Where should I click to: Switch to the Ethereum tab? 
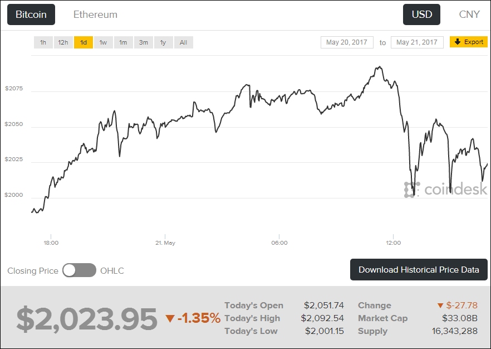95,14
